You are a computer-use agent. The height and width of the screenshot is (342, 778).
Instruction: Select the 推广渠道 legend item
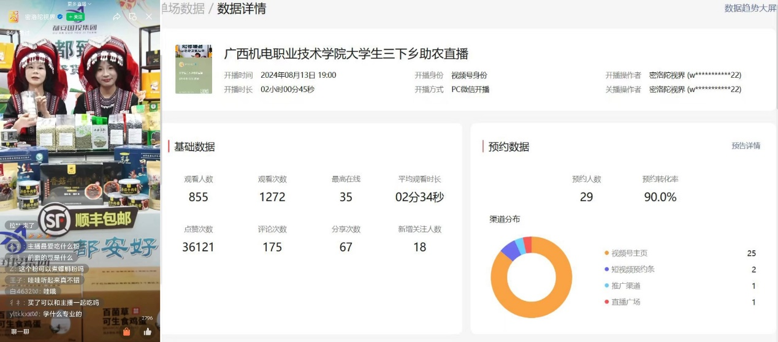tap(625, 286)
